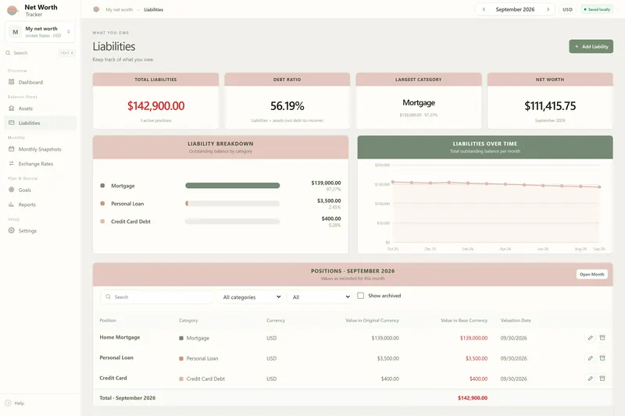
Task: Open Assets via its bank icon
Action: 11,108
